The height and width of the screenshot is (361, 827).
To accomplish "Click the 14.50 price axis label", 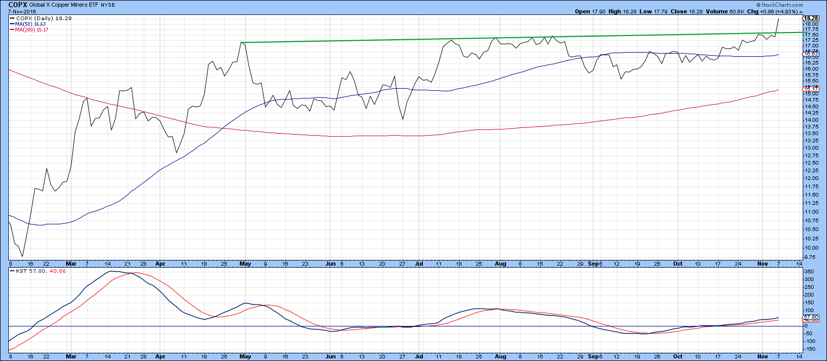I will (x=811, y=106).
